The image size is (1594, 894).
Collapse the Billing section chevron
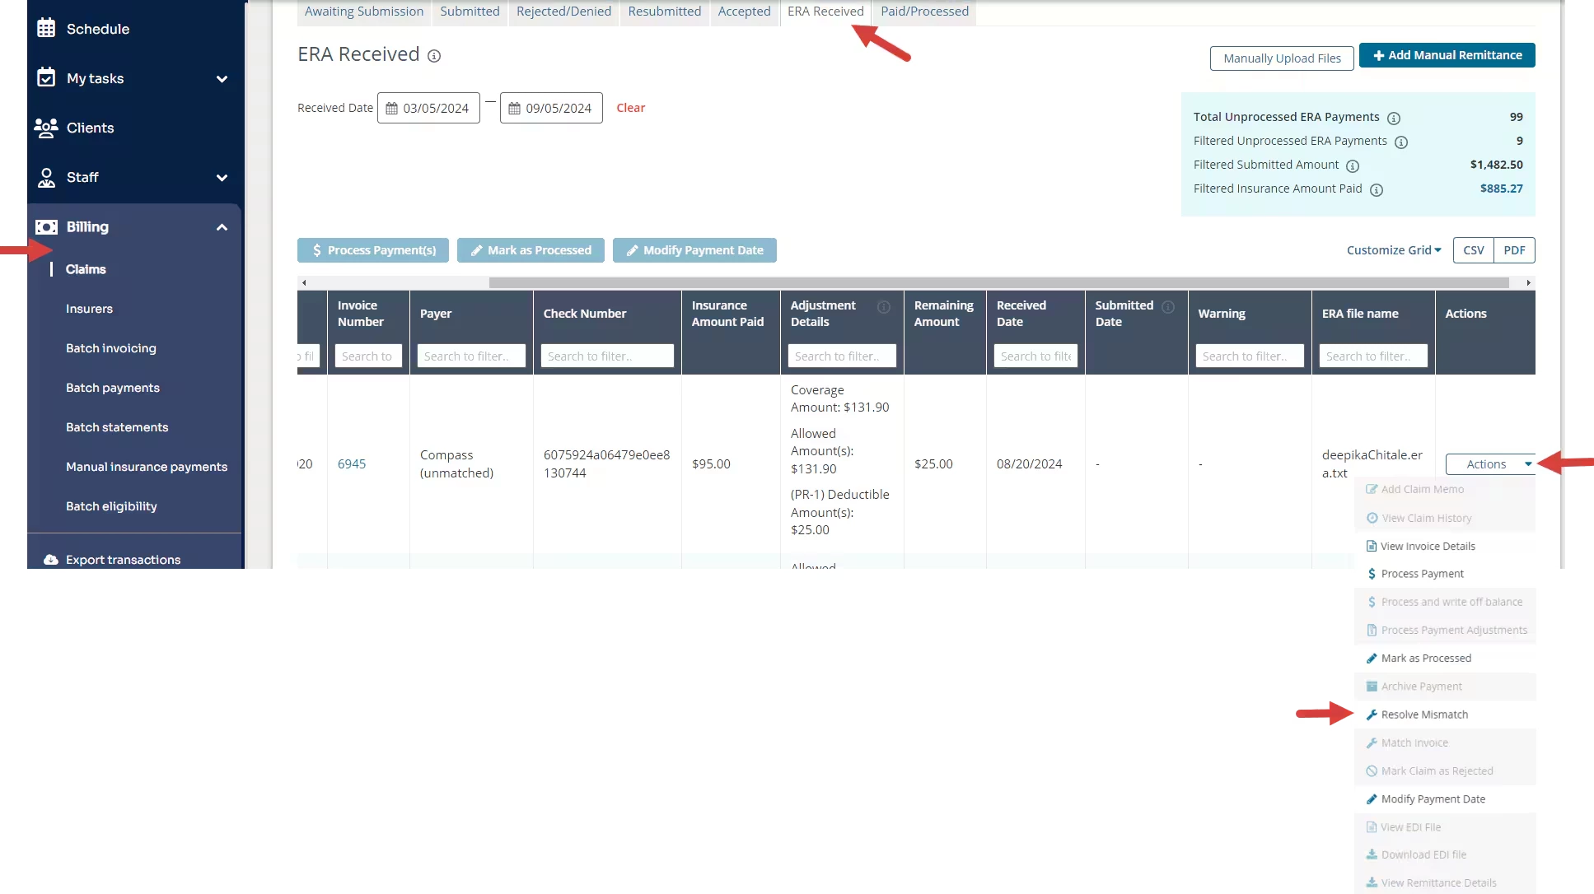coord(222,227)
